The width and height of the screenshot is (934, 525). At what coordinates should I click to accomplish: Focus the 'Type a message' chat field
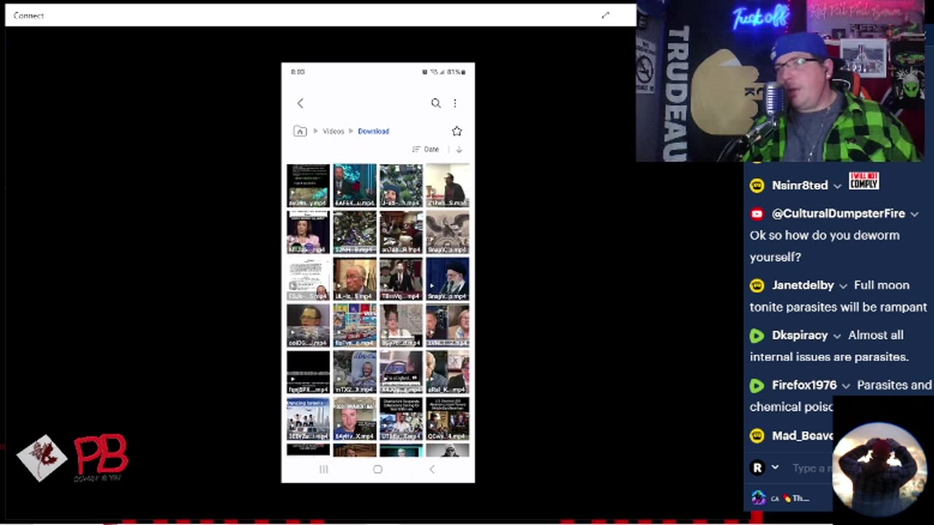pyautogui.click(x=811, y=468)
